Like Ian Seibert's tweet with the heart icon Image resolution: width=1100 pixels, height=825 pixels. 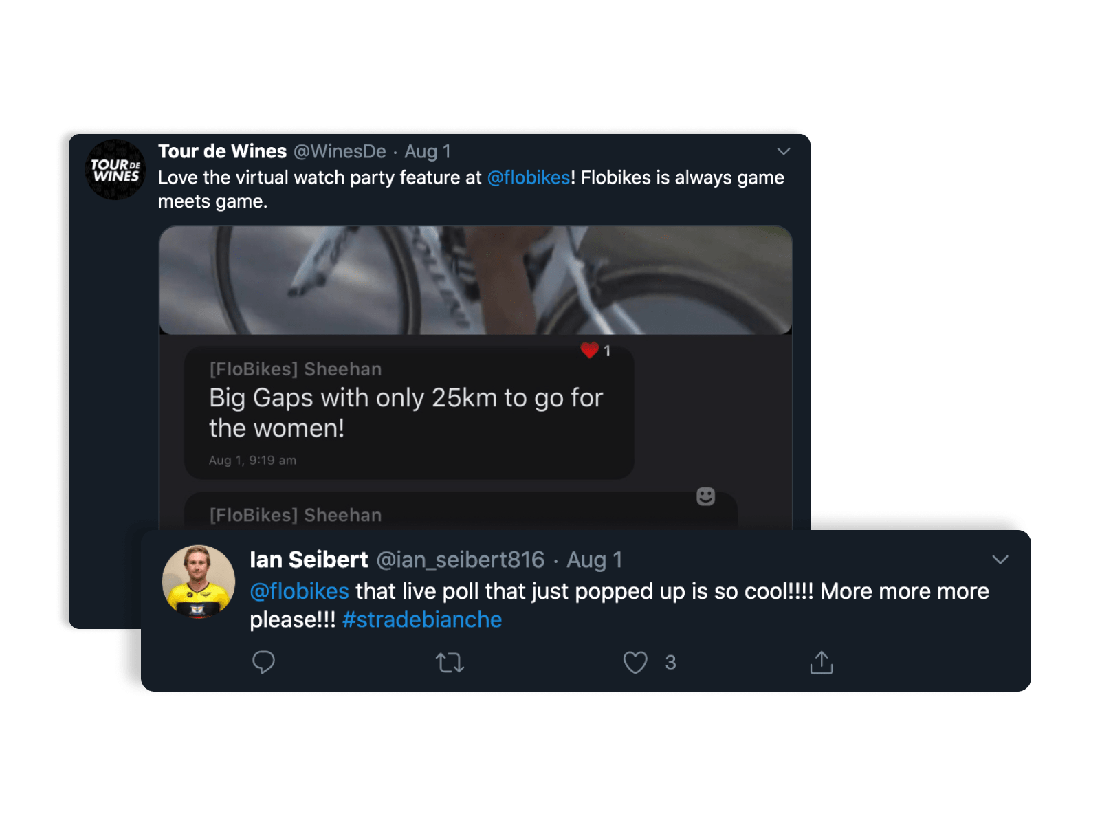pyautogui.click(x=635, y=663)
